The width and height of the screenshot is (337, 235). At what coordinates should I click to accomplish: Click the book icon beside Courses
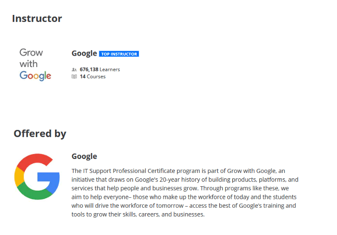[x=74, y=77]
